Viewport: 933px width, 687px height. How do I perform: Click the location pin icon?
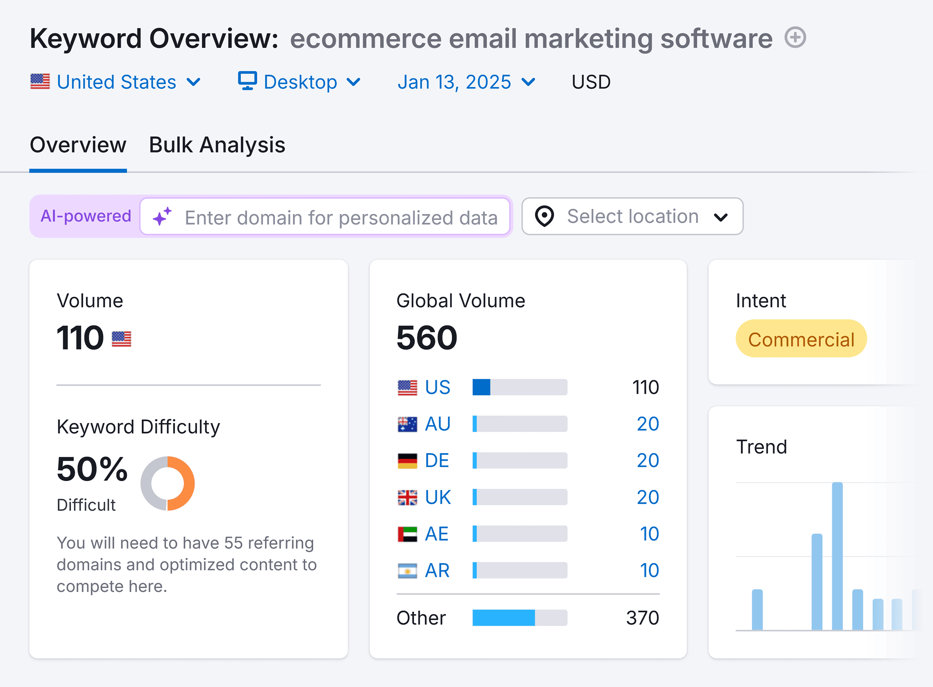(545, 216)
